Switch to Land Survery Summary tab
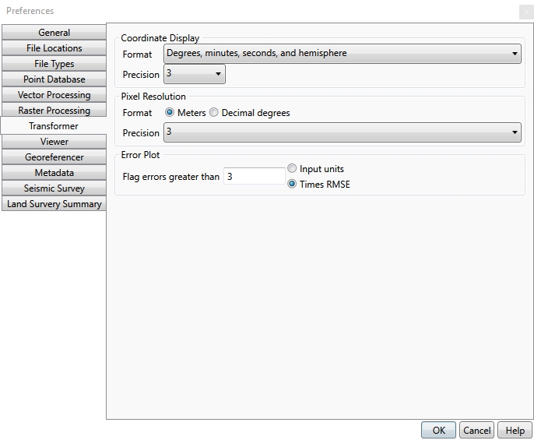The image size is (534, 440). point(54,204)
